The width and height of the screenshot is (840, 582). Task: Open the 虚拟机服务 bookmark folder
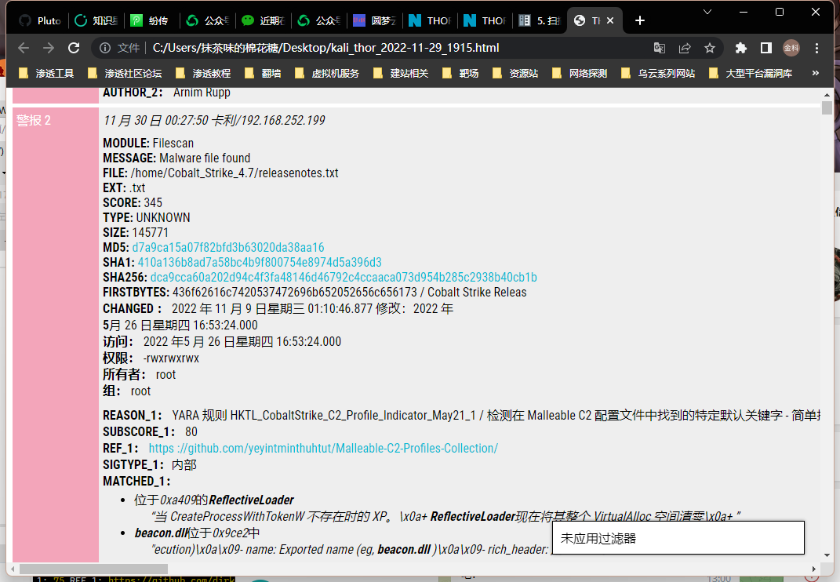coord(327,73)
